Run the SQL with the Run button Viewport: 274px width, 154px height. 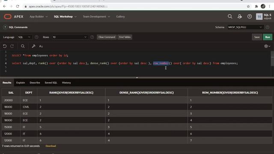[268, 37]
